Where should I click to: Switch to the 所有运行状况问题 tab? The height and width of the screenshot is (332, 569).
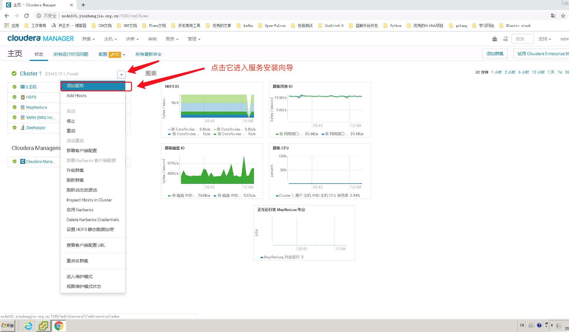[x=70, y=54]
